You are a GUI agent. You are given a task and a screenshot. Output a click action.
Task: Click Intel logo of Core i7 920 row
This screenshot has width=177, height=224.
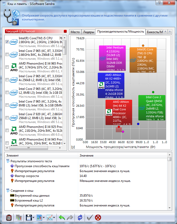(x=14, y=118)
